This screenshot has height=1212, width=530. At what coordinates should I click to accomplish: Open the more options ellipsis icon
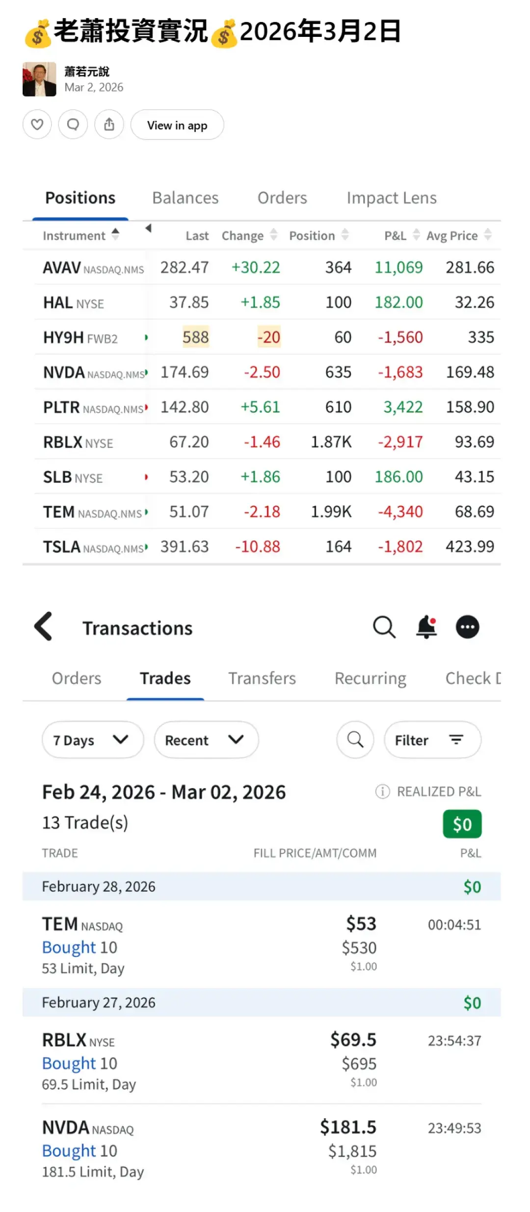point(467,627)
